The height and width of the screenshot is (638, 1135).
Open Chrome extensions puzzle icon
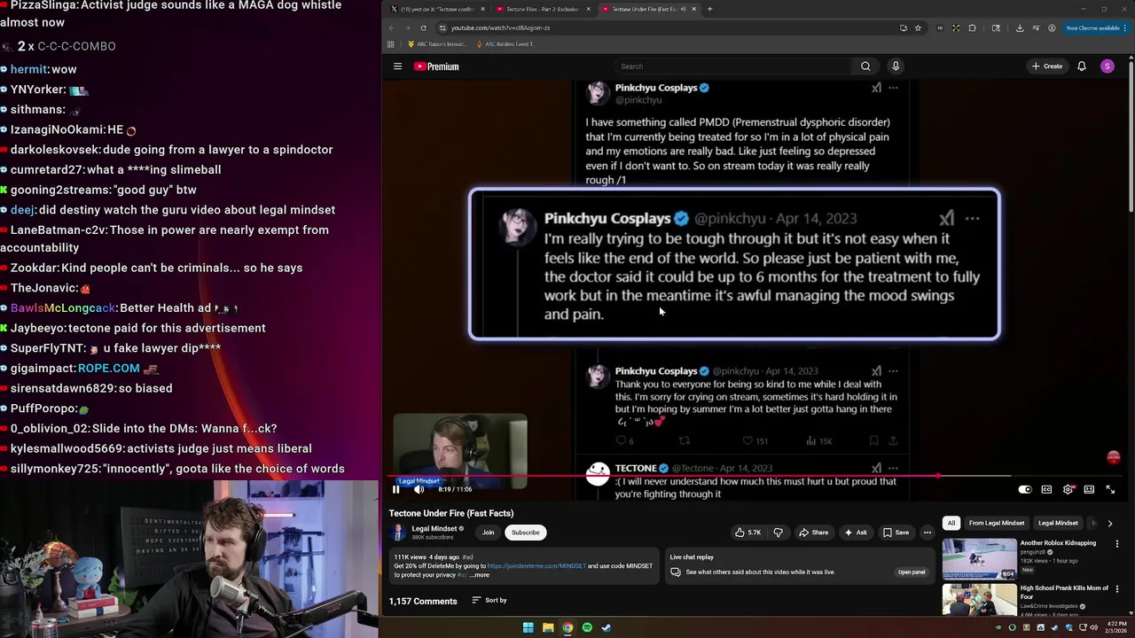click(x=972, y=27)
